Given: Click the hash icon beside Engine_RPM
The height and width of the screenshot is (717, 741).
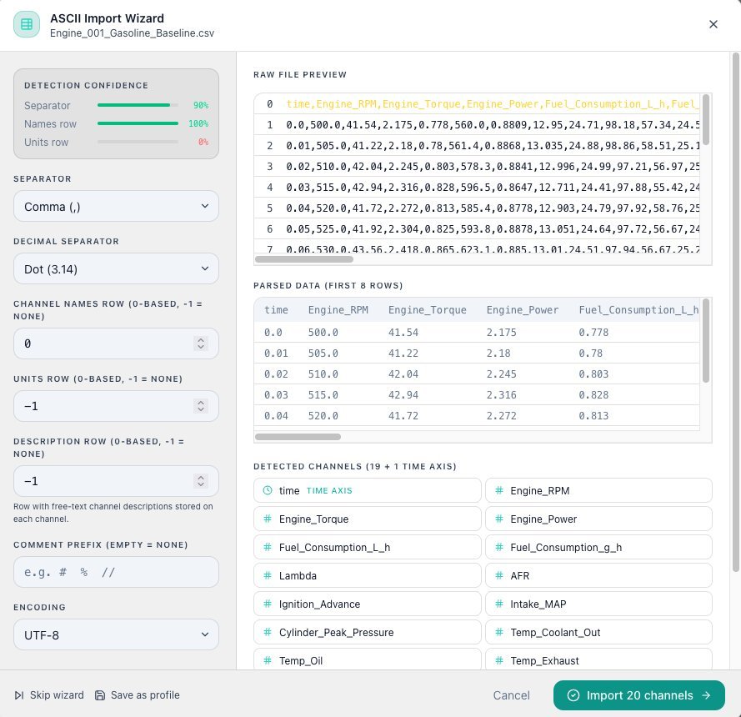Looking at the screenshot, I should (x=499, y=490).
